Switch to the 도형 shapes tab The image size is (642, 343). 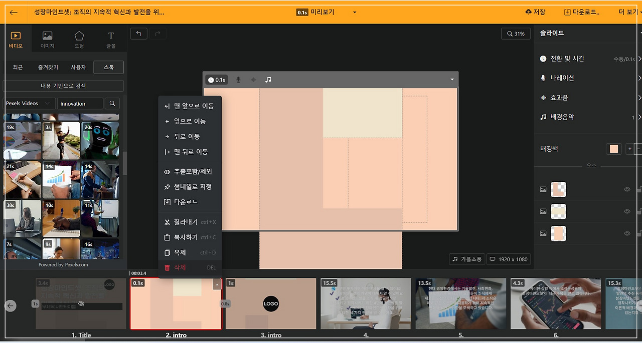(79, 40)
